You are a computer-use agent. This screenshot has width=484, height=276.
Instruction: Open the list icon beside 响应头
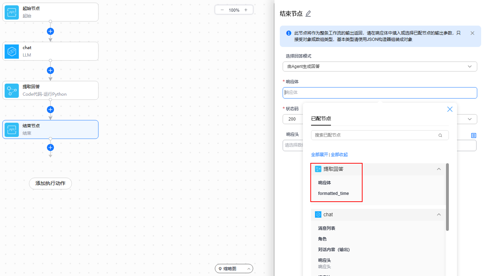coord(473,135)
